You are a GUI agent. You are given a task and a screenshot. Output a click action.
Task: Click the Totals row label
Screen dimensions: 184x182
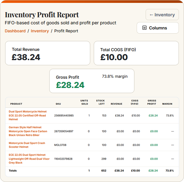click(x=13, y=170)
